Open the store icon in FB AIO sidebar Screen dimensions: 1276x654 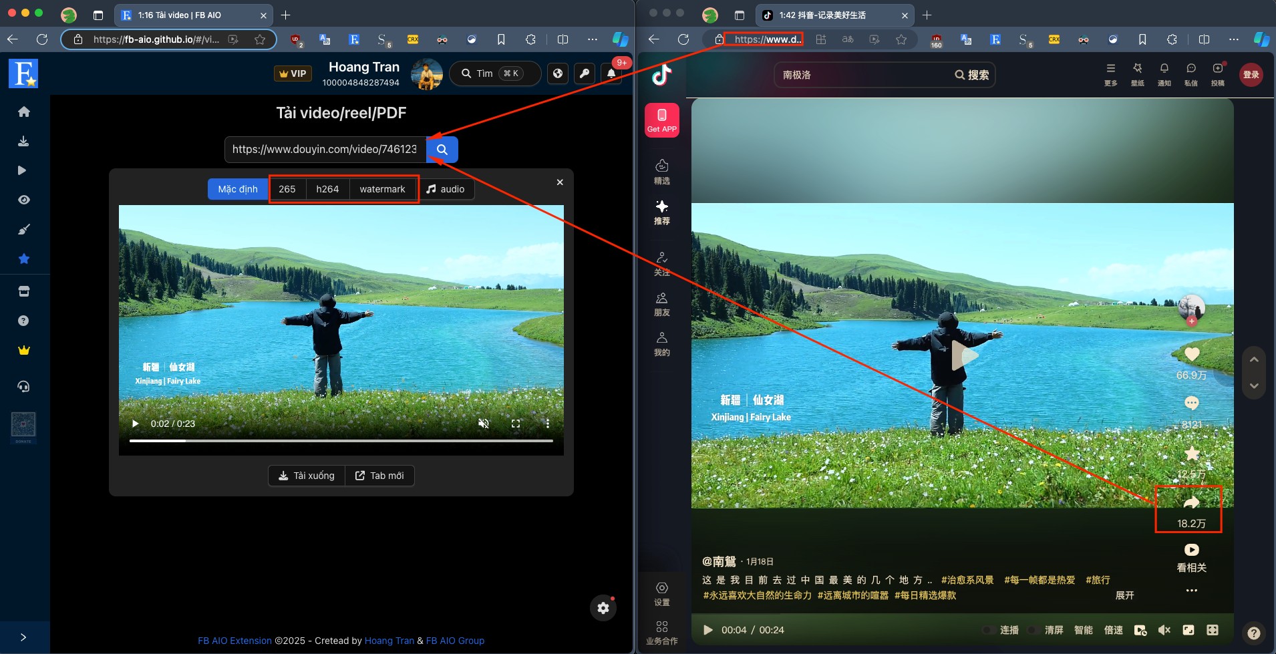click(x=23, y=291)
